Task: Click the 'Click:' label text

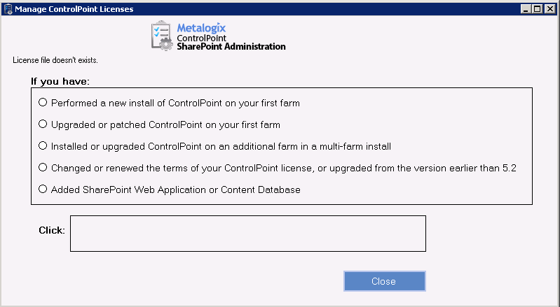Action: point(52,231)
